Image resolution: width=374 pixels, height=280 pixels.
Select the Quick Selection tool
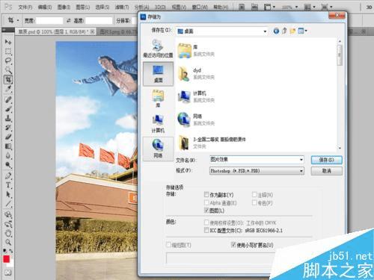tap(8, 70)
